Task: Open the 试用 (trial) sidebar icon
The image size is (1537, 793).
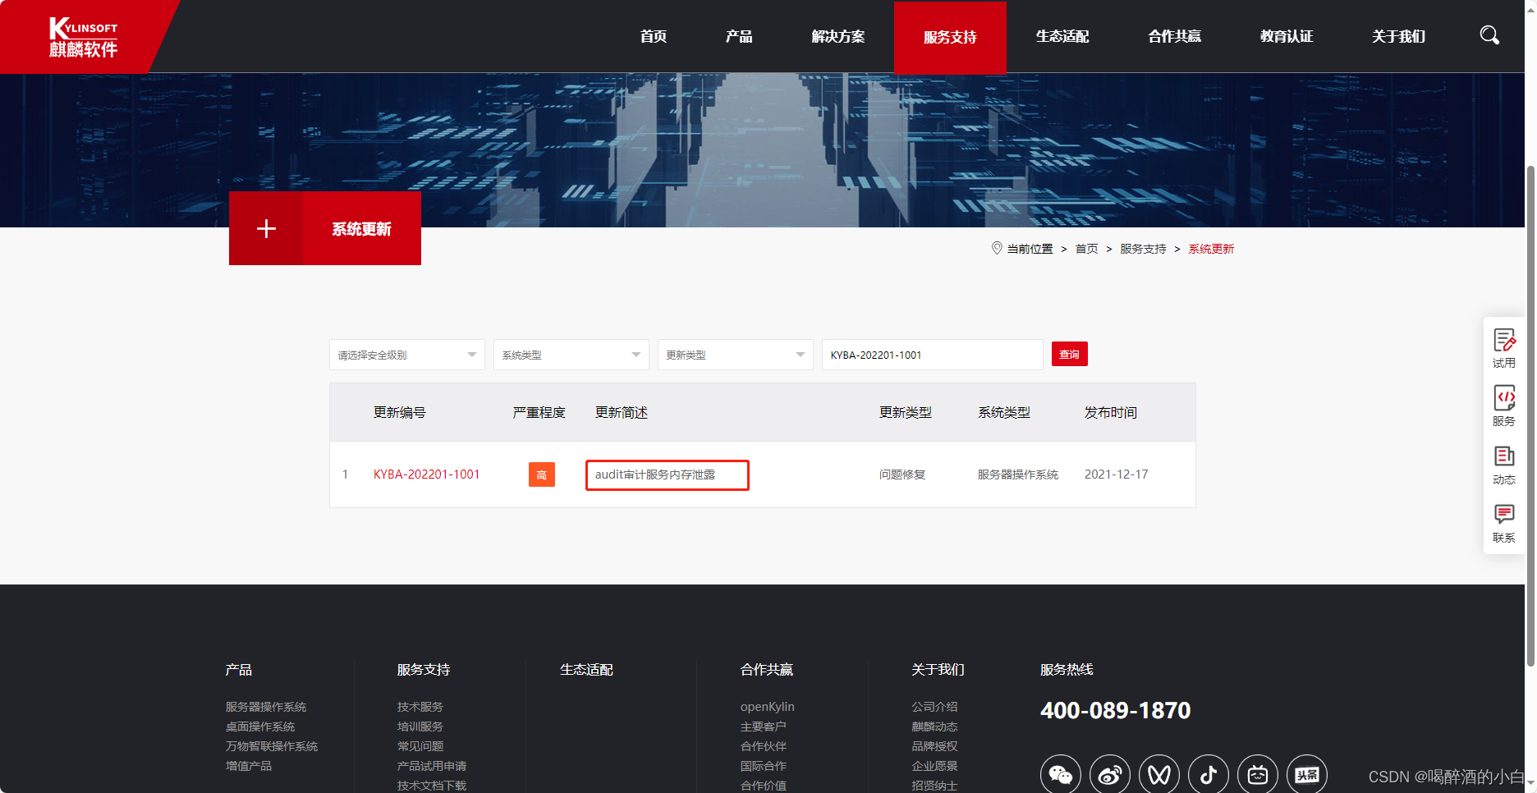Action: tap(1503, 346)
